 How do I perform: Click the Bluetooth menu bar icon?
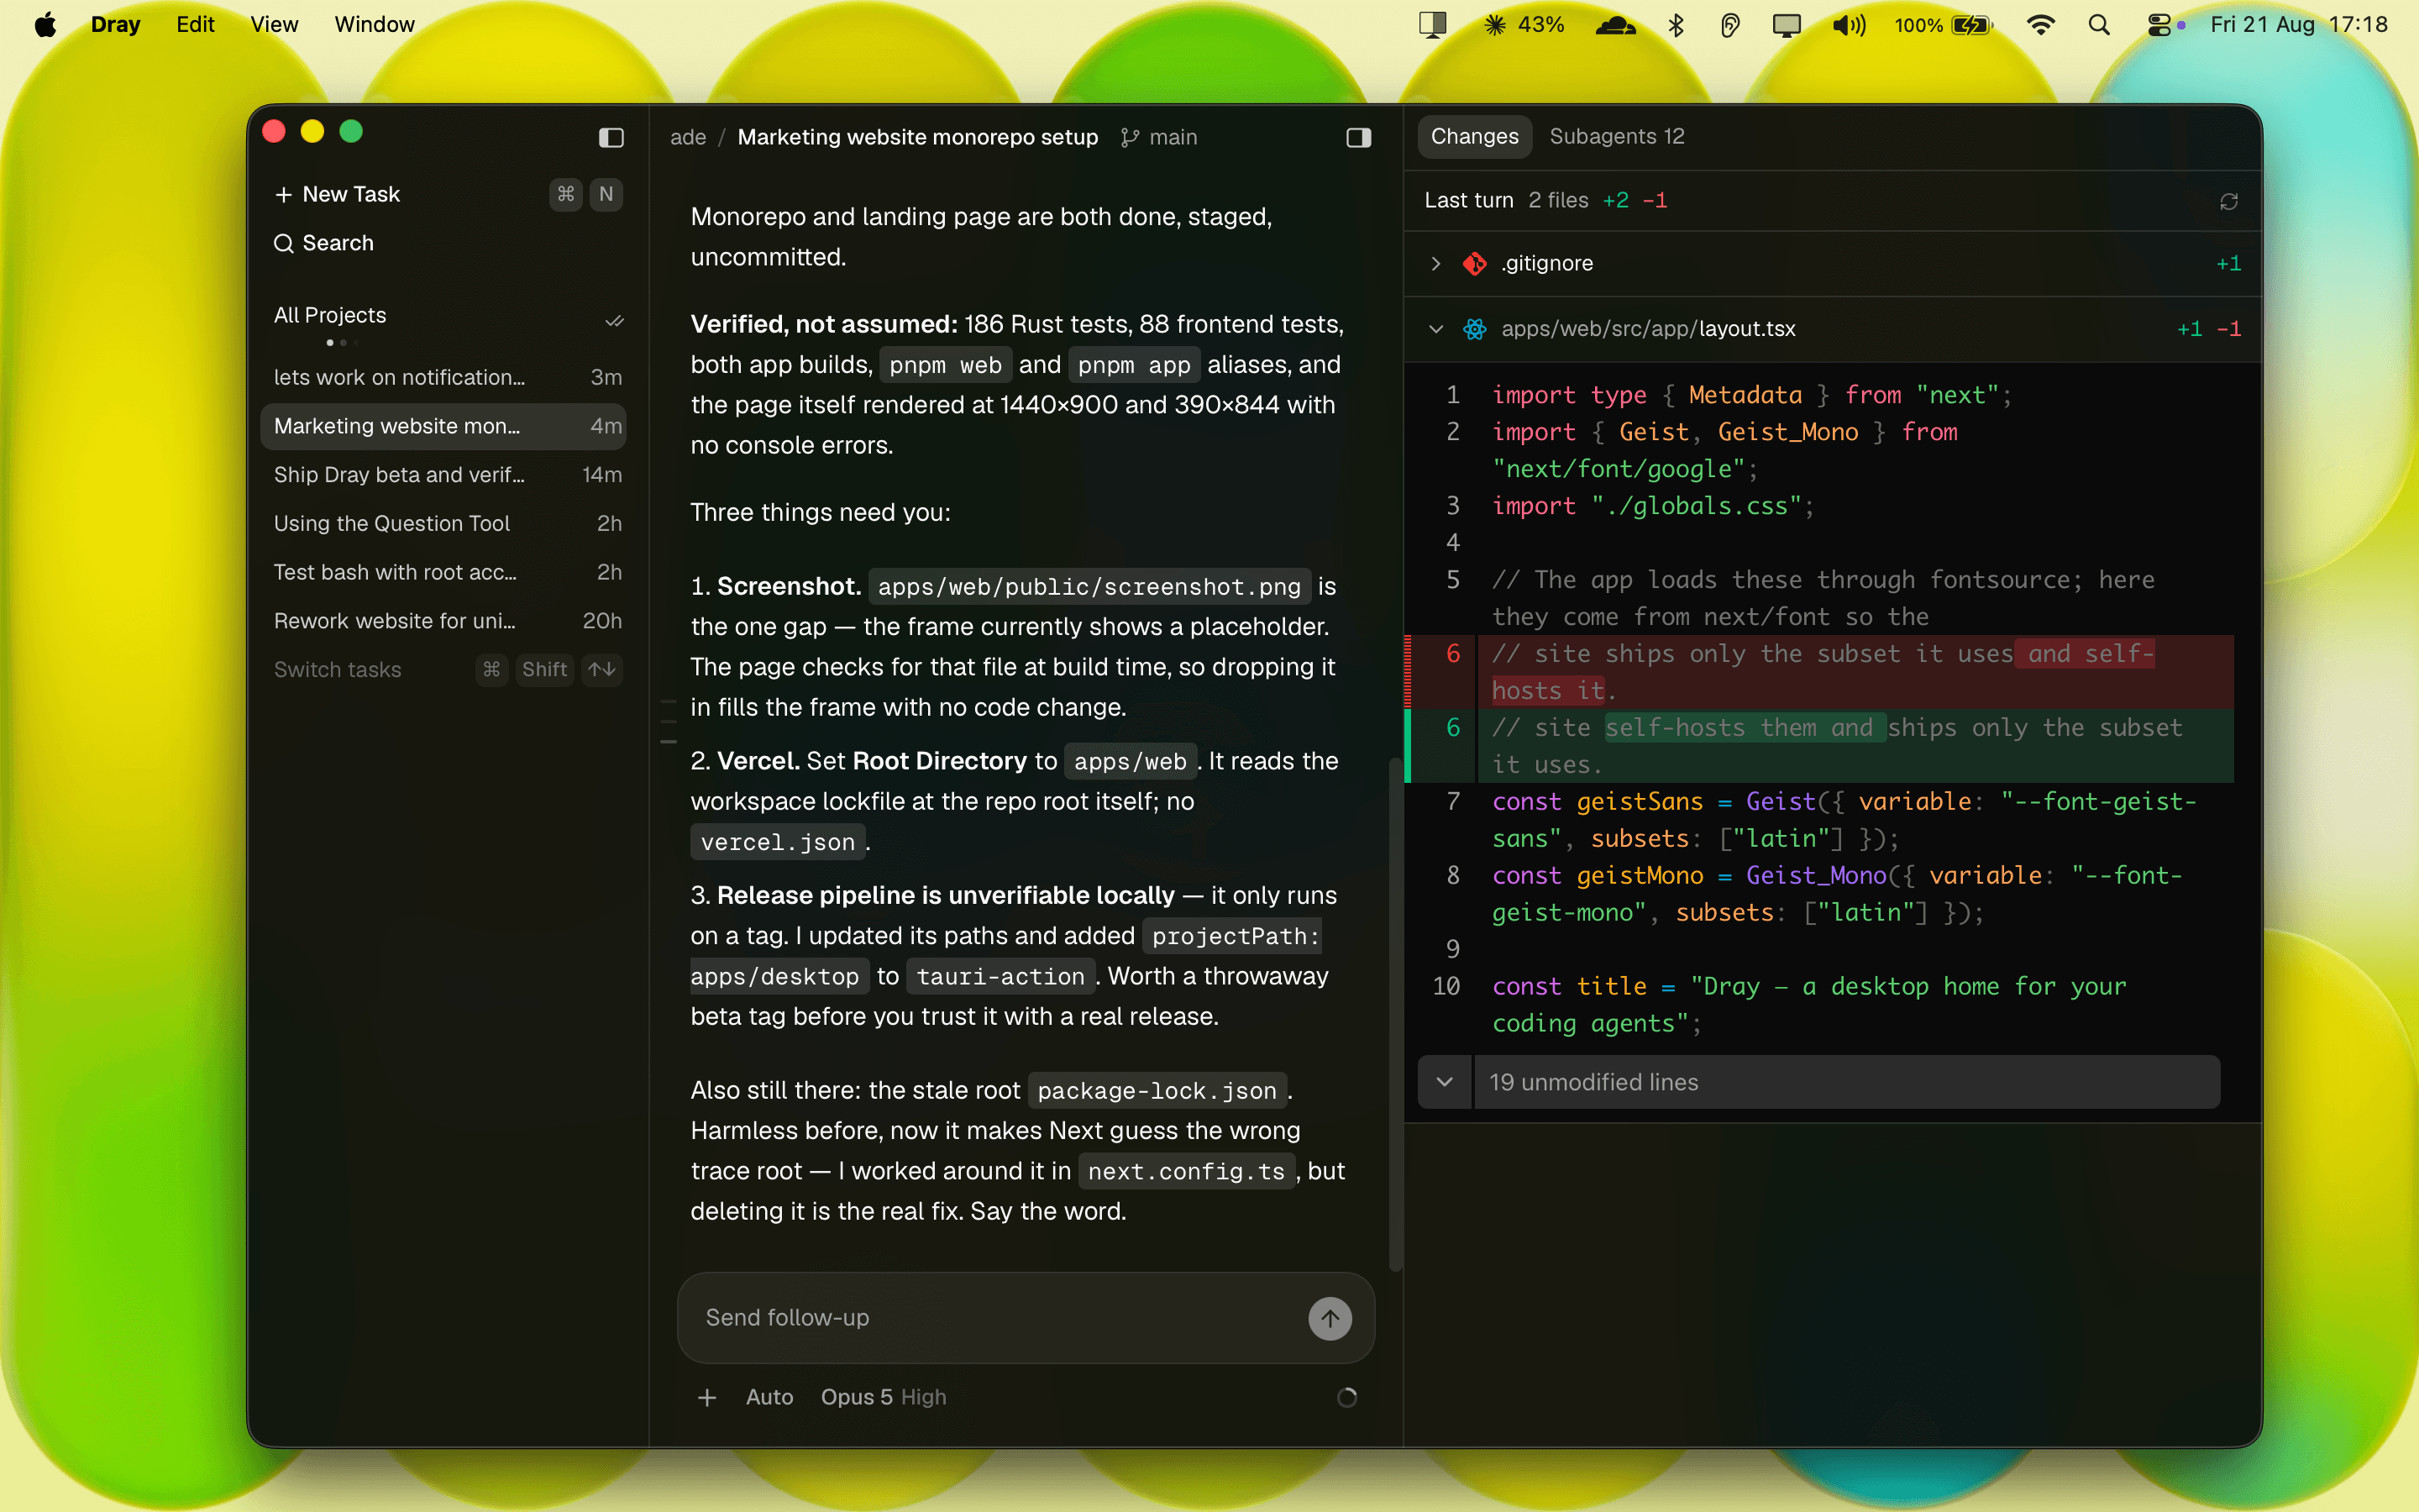(x=1677, y=24)
